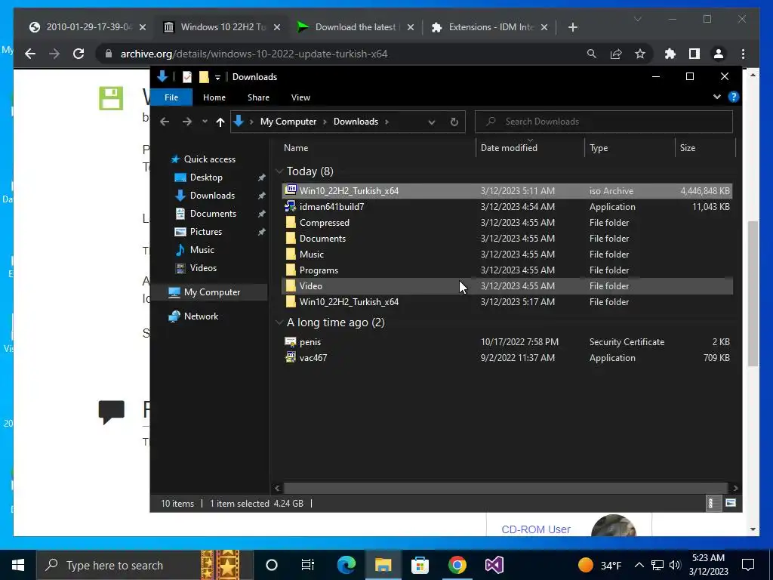Select Pictures in navigation pane

tap(206, 232)
